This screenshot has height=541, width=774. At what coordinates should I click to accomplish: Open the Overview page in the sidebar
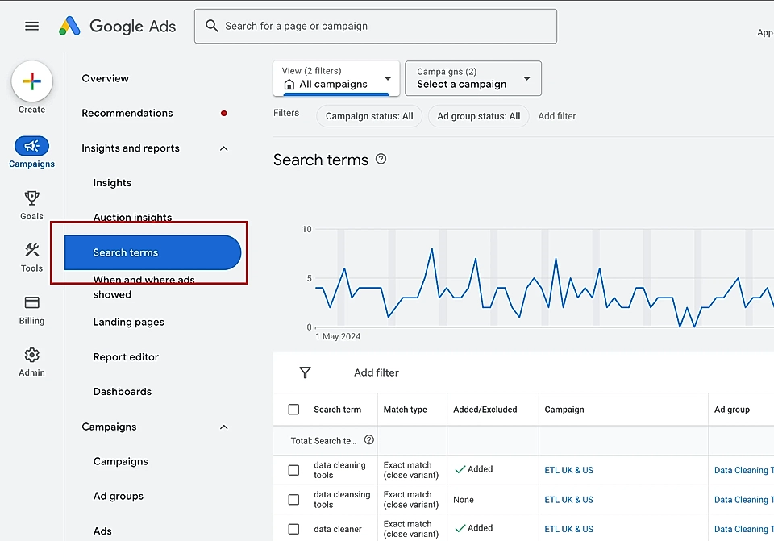tap(105, 78)
